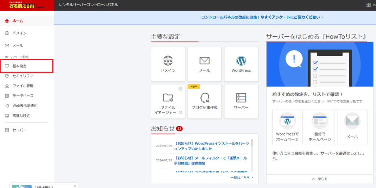Open Web表示高速化 in the sidebar

tap(27, 105)
